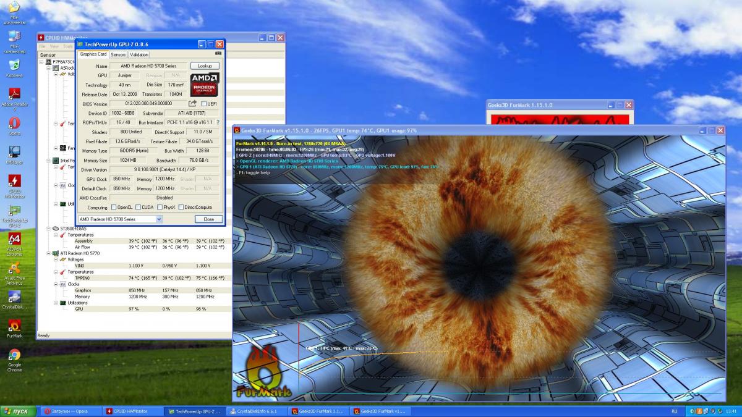Viewport: 742px width, 417px height.
Task: Collapse the ST3500418AS tree node
Action: coord(48,229)
